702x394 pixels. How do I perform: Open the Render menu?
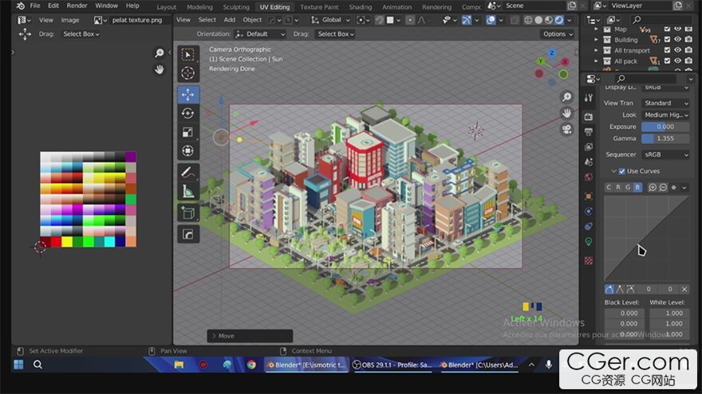pos(77,6)
